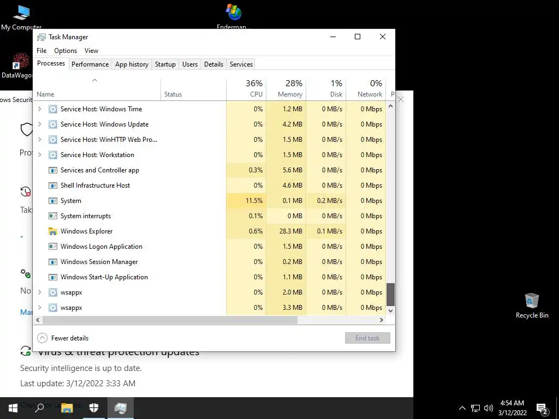
Task: Switch to the Details tab
Action: (x=213, y=64)
